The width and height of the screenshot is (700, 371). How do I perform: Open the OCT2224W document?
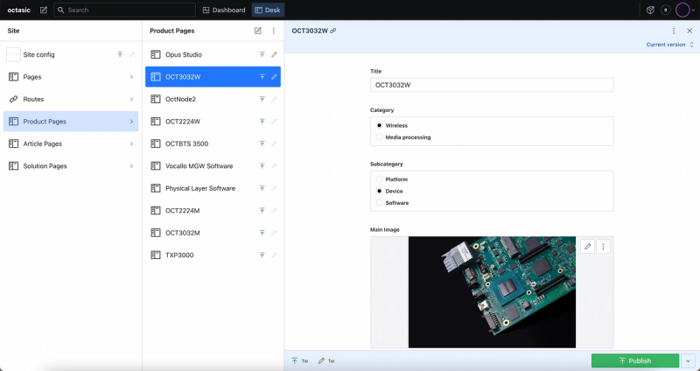(x=213, y=122)
